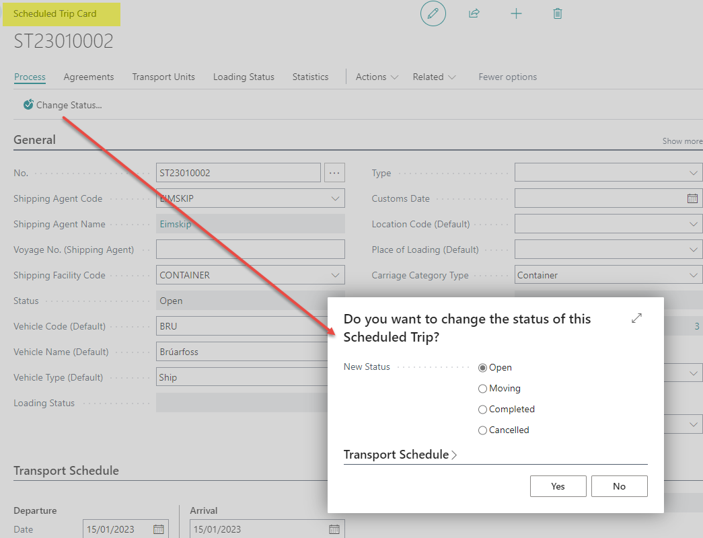Select the Moving status radio button
Screen dimensions: 703x538
[x=482, y=389]
